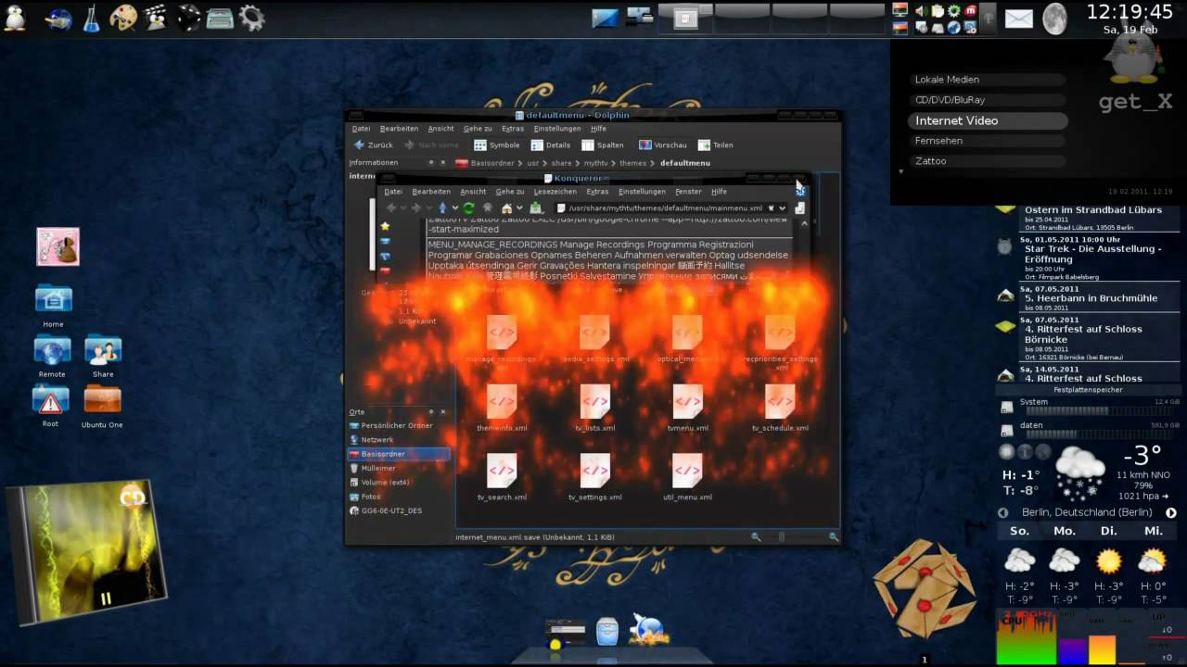This screenshot has height=667, width=1187.
Task: Open dropdown arrow beside Konqueror's up arrow
Action: click(x=454, y=208)
